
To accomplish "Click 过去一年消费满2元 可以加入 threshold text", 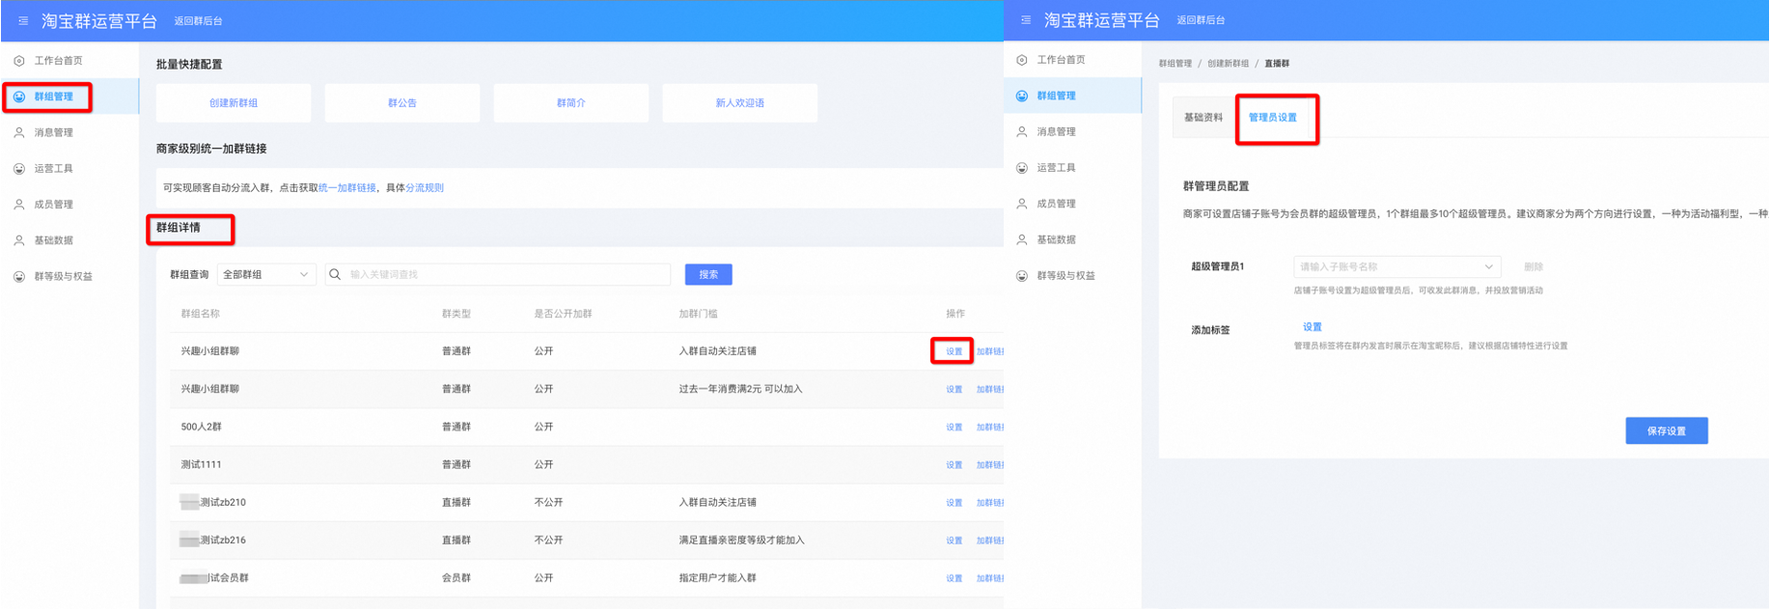I will 741,389.
